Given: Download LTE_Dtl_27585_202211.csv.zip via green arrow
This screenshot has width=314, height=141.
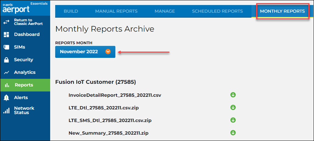Looking at the screenshot, I should pos(233,107).
